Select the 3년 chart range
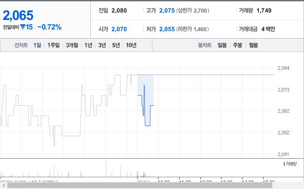Viewport: 304px width, 195px height. 102,45
